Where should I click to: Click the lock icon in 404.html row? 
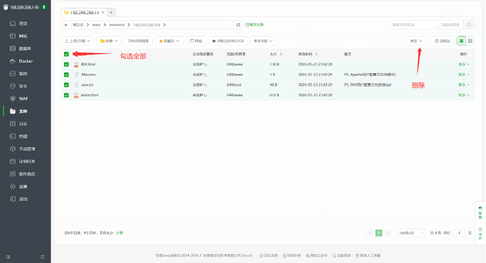click(x=205, y=65)
